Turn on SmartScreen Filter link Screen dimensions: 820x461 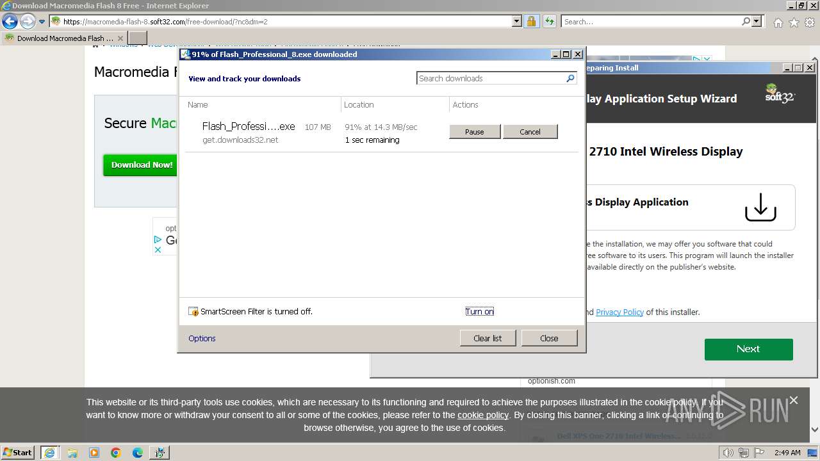pos(480,311)
